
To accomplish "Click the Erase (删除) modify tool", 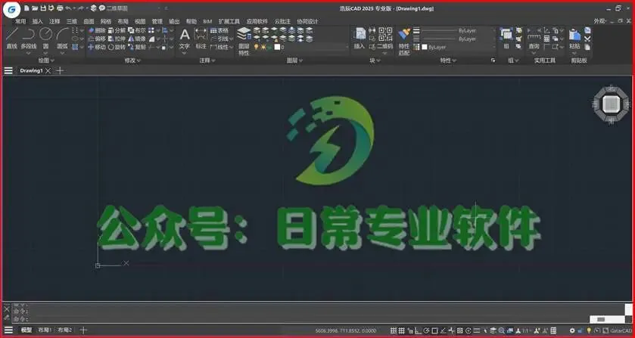I will click(x=97, y=30).
